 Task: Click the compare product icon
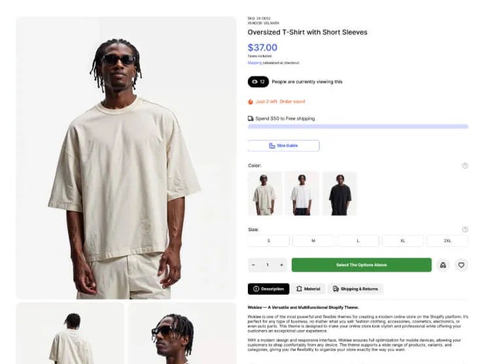[443, 265]
